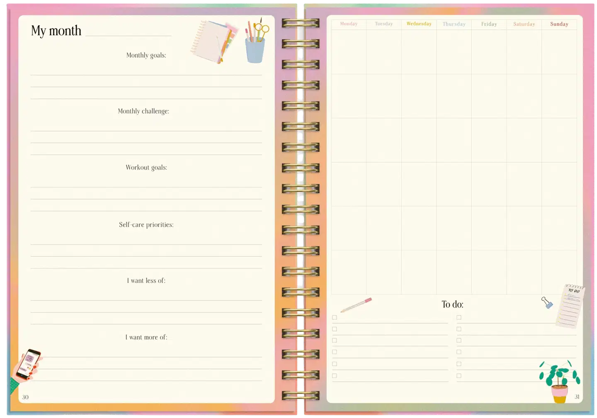Check the fifth checkbox in left to-do column
The image size is (597, 418).
pos(335,364)
